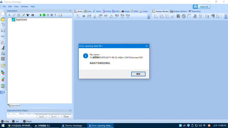228x128 pixels.
Task: Click the dark grid icon in sidebar
Action: [x=3, y=59]
